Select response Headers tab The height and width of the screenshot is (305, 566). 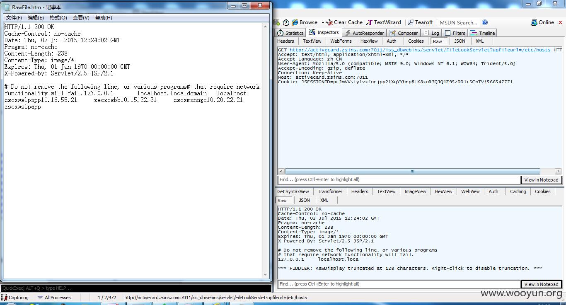[360, 191]
